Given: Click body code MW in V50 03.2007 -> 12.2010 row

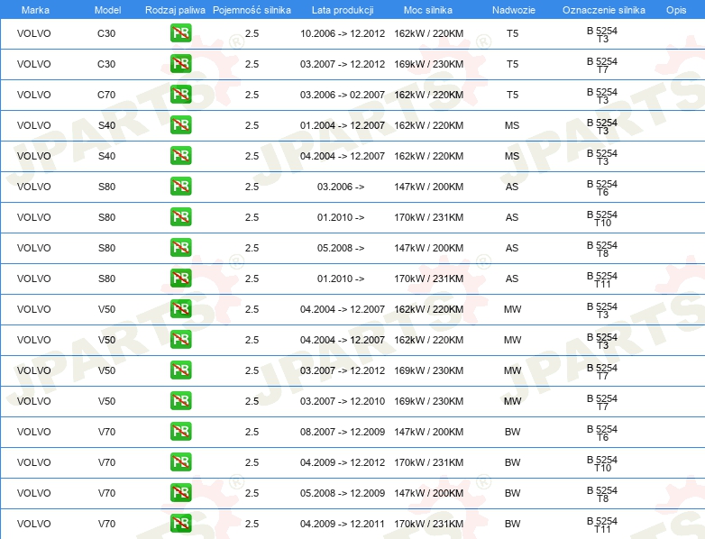Looking at the screenshot, I should [513, 401].
